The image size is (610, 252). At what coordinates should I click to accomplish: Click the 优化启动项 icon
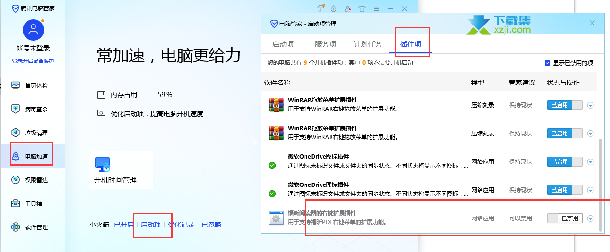[101, 113]
